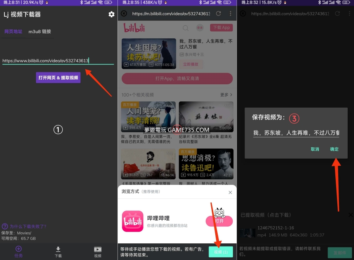Open 思想消极?读鲁迅吧 video thumbnail
This screenshot has width=354, height=260.
coord(206,164)
